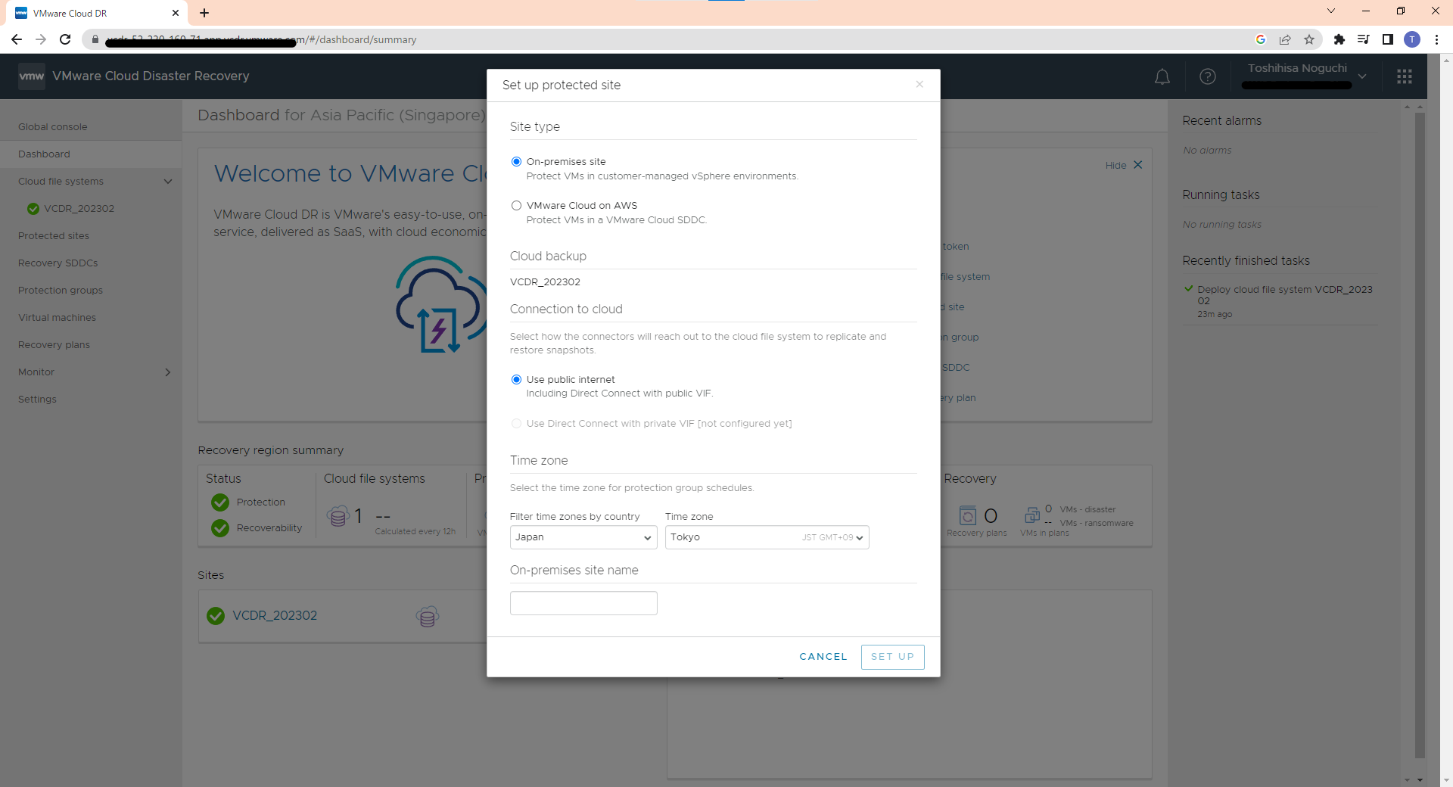The width and height of the screenshot is (1453, 787).
Task: Close the VMware Cloud DR tab
Action: point(176,13)
